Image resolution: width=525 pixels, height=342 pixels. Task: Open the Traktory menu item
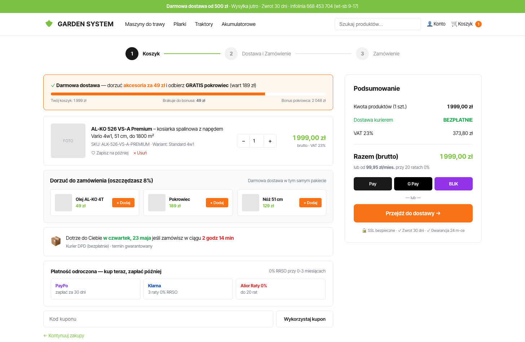point(204,24)
